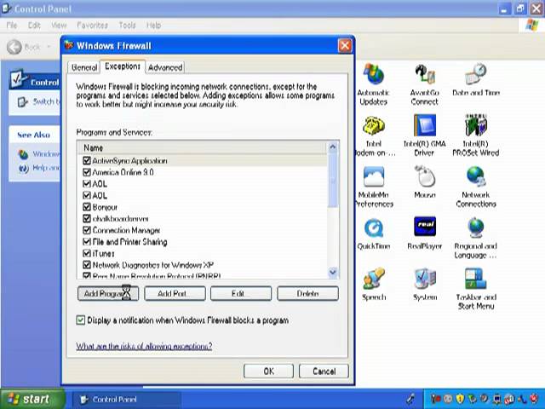Image resolution: width=545 pixels, height=409 pixels.
Task: Uncheck Connection Manager exception
Action: 87,230
